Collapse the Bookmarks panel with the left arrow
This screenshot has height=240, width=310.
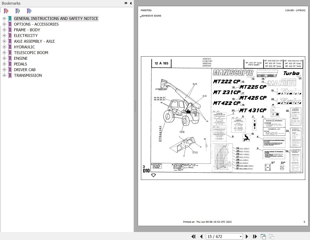(x=131, y=3)
